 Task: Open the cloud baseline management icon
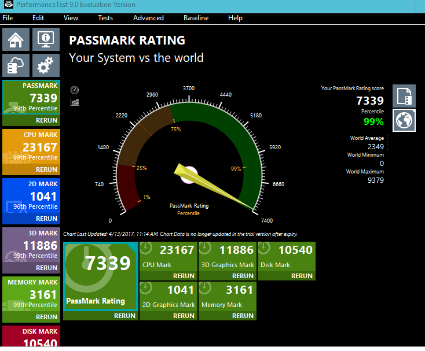(x=16, y=65)
